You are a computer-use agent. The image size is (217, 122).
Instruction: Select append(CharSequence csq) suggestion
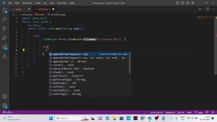(x=90, y=54)
